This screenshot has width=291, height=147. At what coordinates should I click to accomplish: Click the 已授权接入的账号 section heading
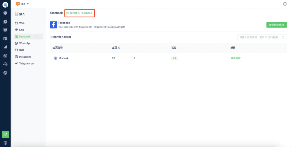(61, 37)
